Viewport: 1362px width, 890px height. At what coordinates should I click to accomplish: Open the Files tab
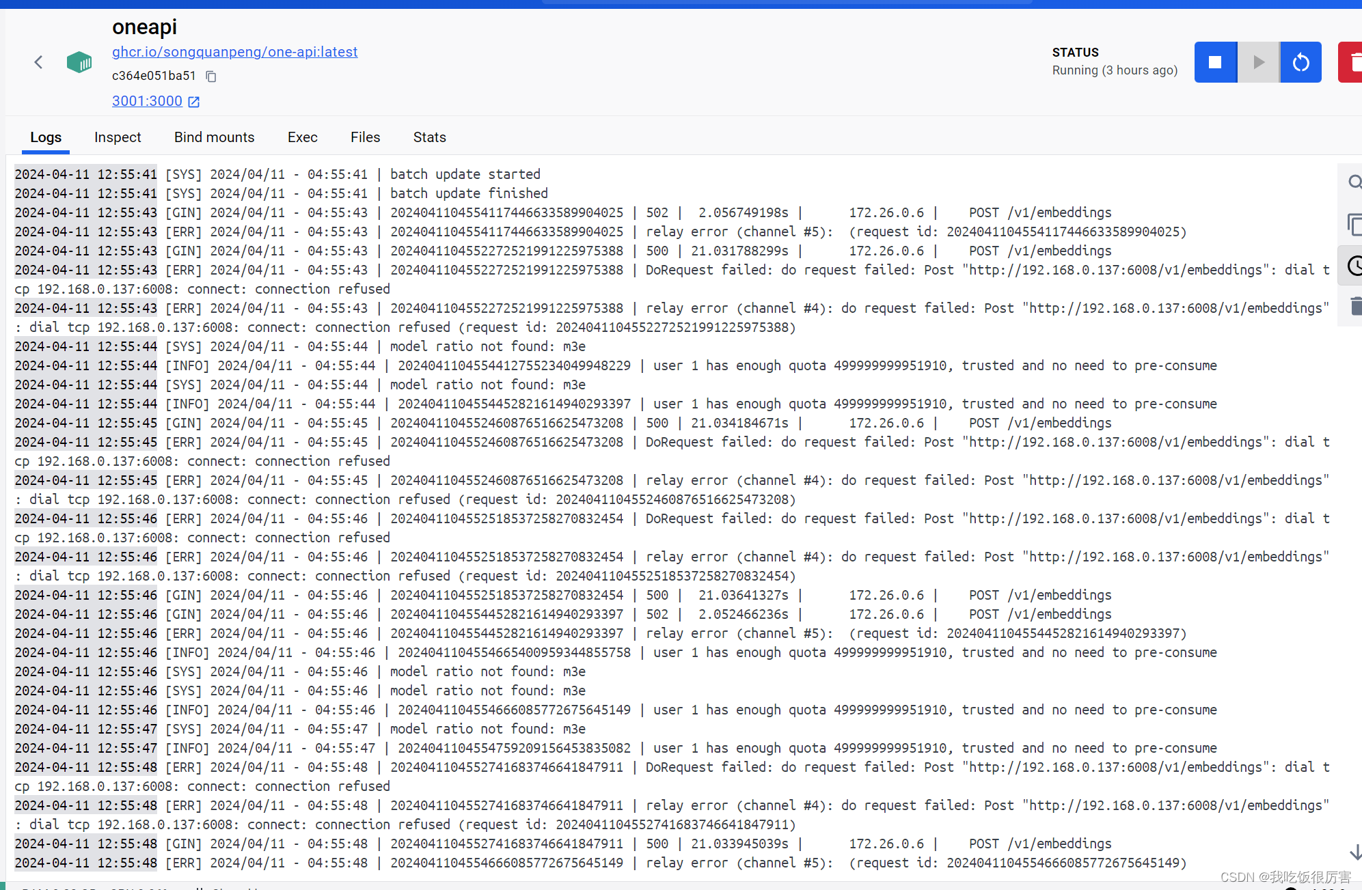click(365, 137)
